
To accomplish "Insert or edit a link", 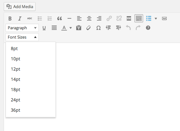I will [x=109, y=18].
